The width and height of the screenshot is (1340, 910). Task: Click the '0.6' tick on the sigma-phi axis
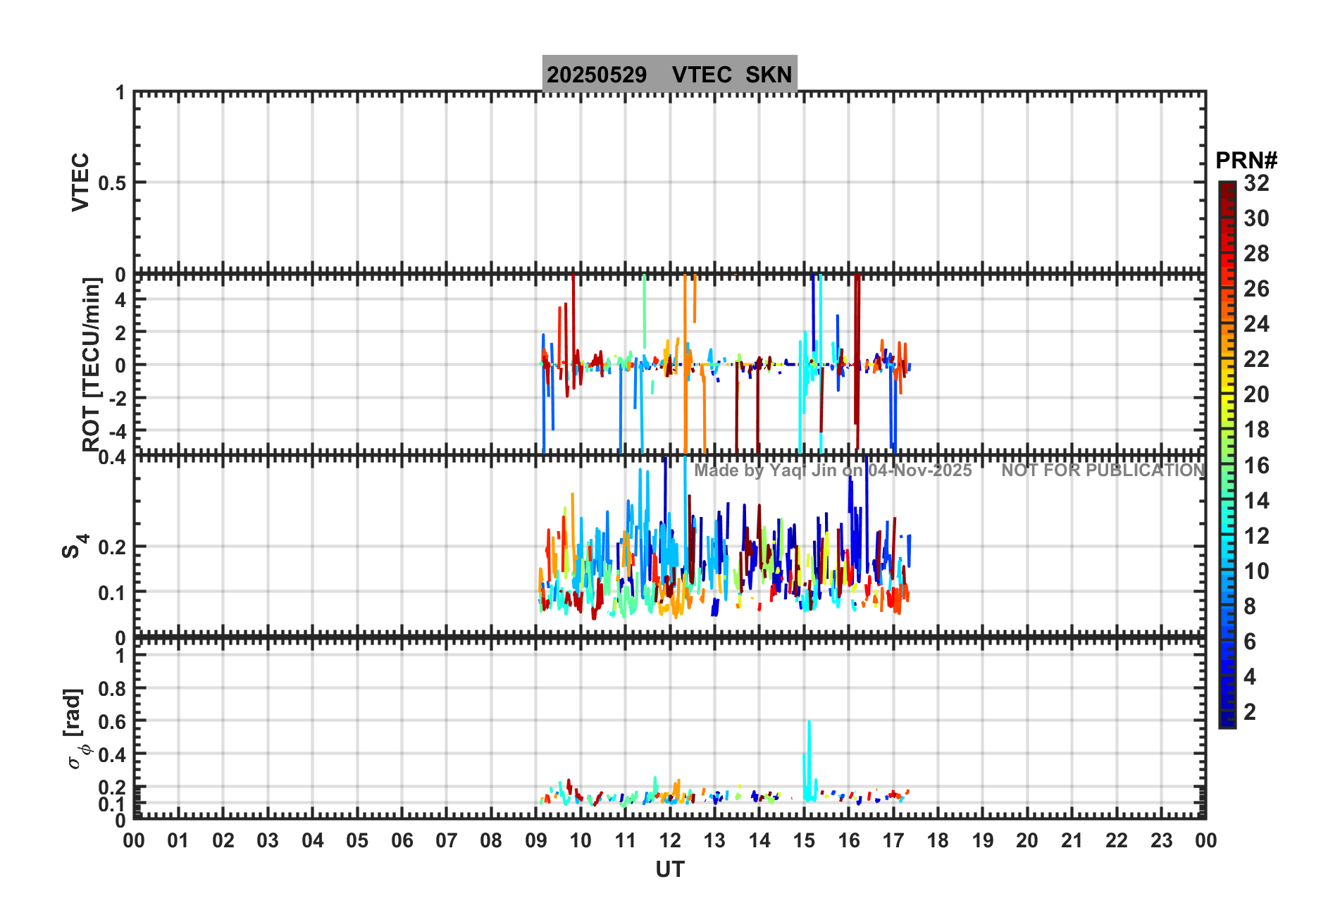click(112, 721)
